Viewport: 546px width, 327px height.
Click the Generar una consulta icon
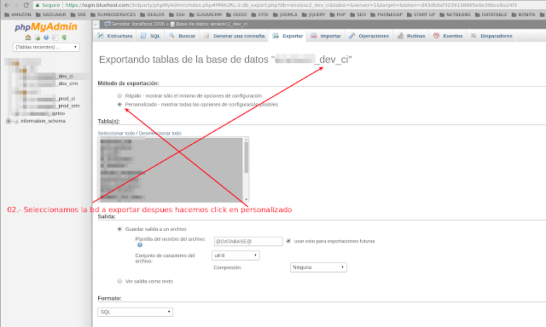[x=206, y=36]
